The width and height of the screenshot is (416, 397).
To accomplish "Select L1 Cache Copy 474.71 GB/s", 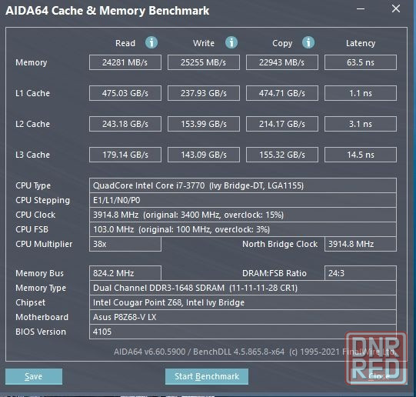I will pyautogui.click(x=282, y=93).
